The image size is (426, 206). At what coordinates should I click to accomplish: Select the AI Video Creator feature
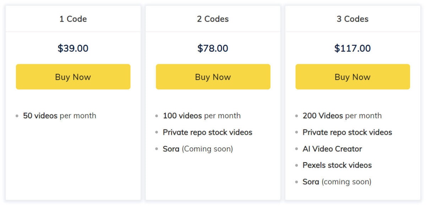(332, 149)
